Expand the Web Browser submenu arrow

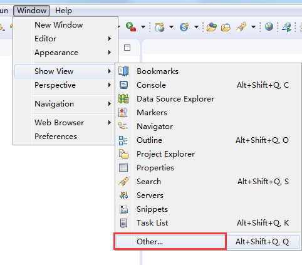pos(110,123)
